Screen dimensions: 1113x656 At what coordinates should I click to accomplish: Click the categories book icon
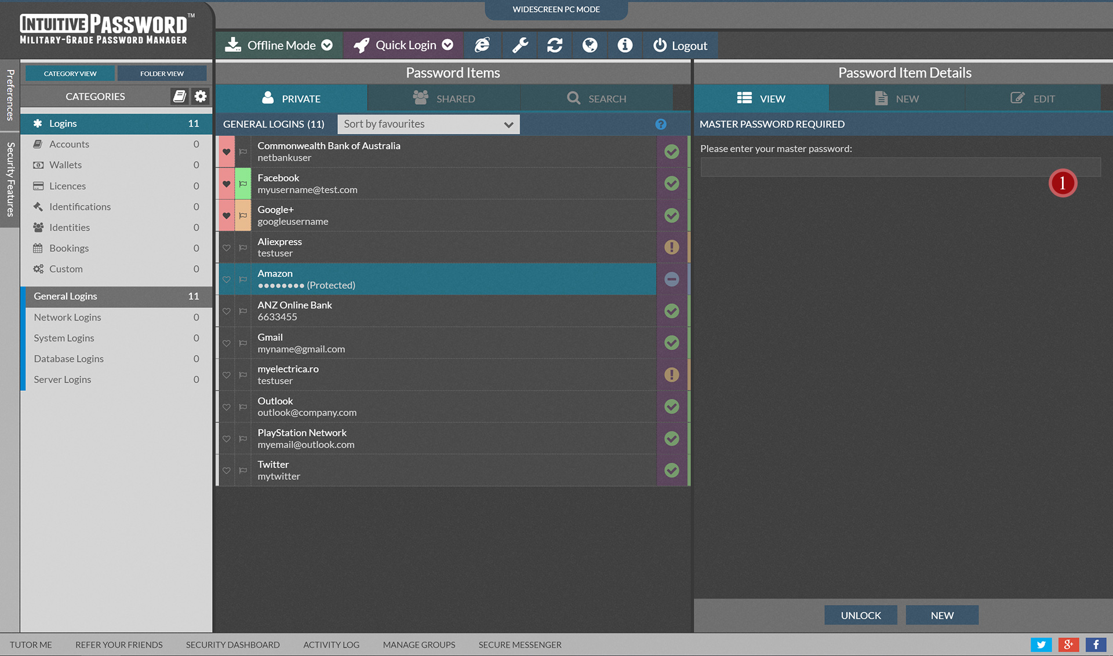(x=180, y=96)
